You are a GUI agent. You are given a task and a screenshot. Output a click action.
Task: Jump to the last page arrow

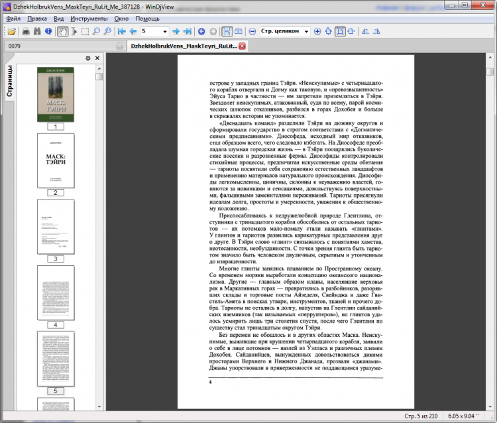coord(188,31)
